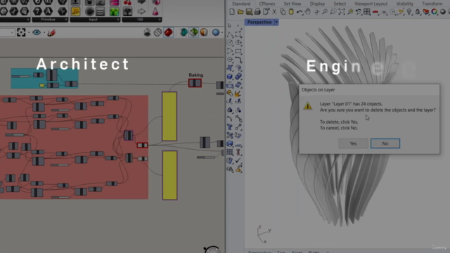450x253 pixels.
Task: Toggle the green selected-only preview icon
Action: [x=194, y=32]
